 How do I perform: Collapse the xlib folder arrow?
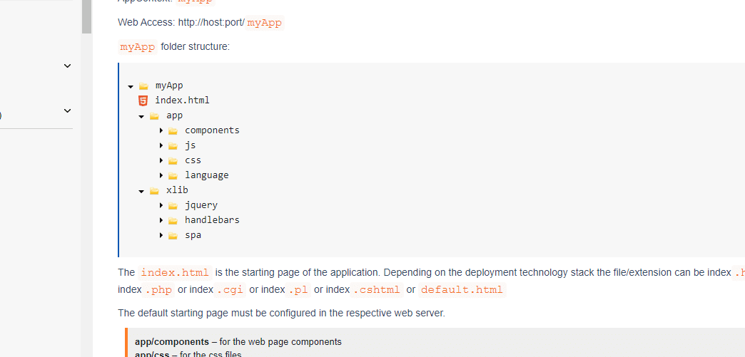pos(142,191)
